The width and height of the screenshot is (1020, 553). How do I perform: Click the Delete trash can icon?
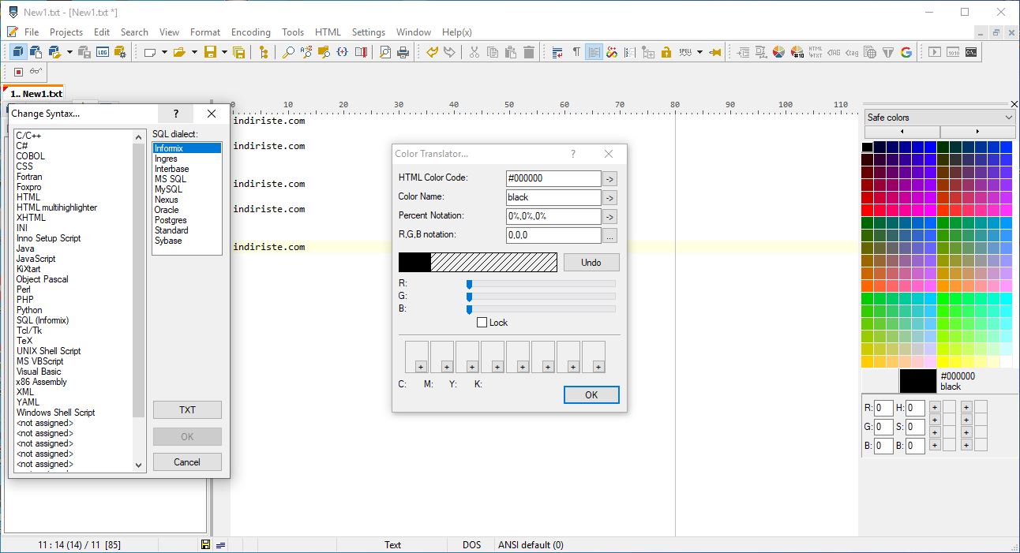(529, 52)
